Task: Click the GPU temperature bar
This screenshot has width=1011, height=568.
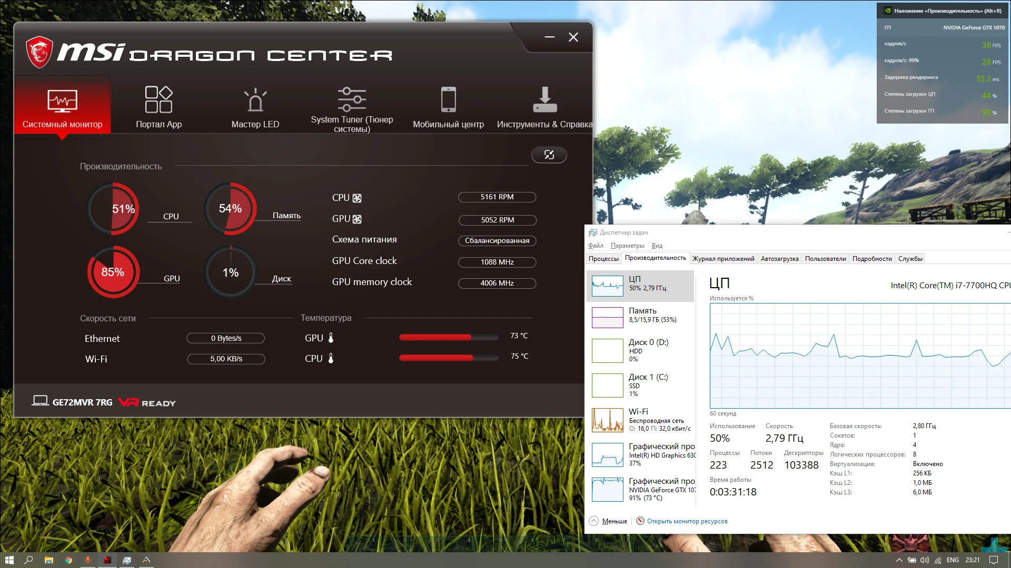Action: (x=448, y=337)
